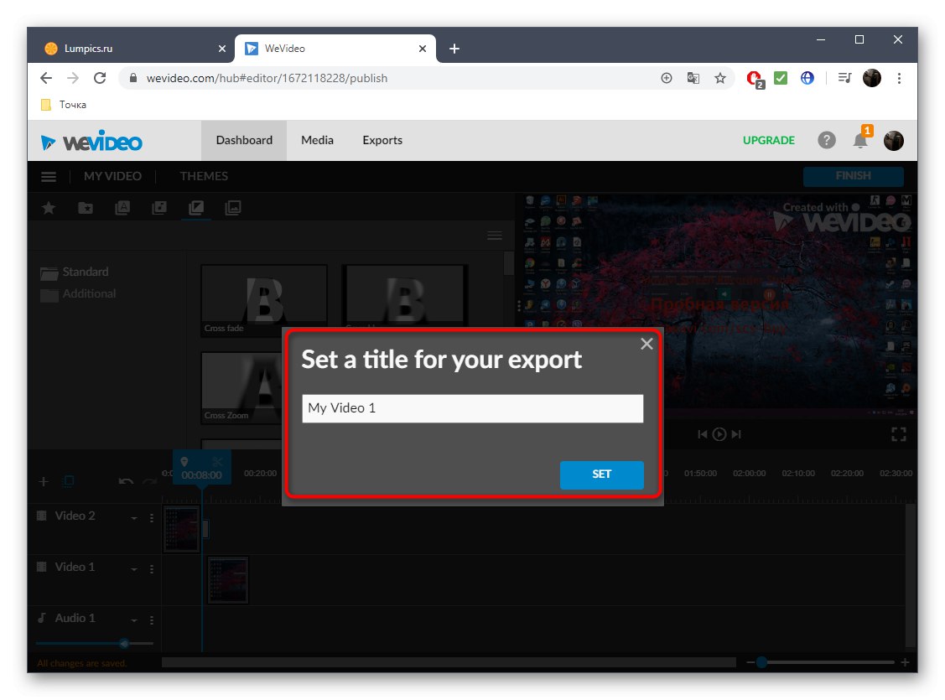This screenshot has width=945, height=700.
Task: Split the clip using the scissors icon
Action: click(215, 461)
